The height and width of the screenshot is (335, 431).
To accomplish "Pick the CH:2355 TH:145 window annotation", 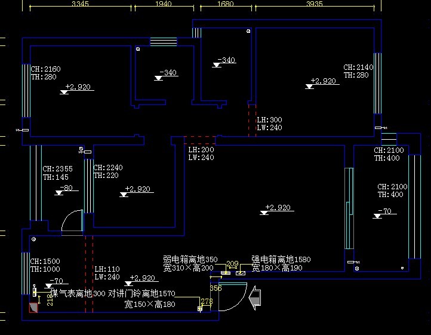I will pos(57,173).
